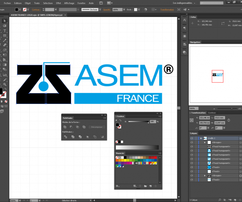Screen dimensions: 242x202
Task: Collapse the Livello 1 layer
Action: point(201,138)
